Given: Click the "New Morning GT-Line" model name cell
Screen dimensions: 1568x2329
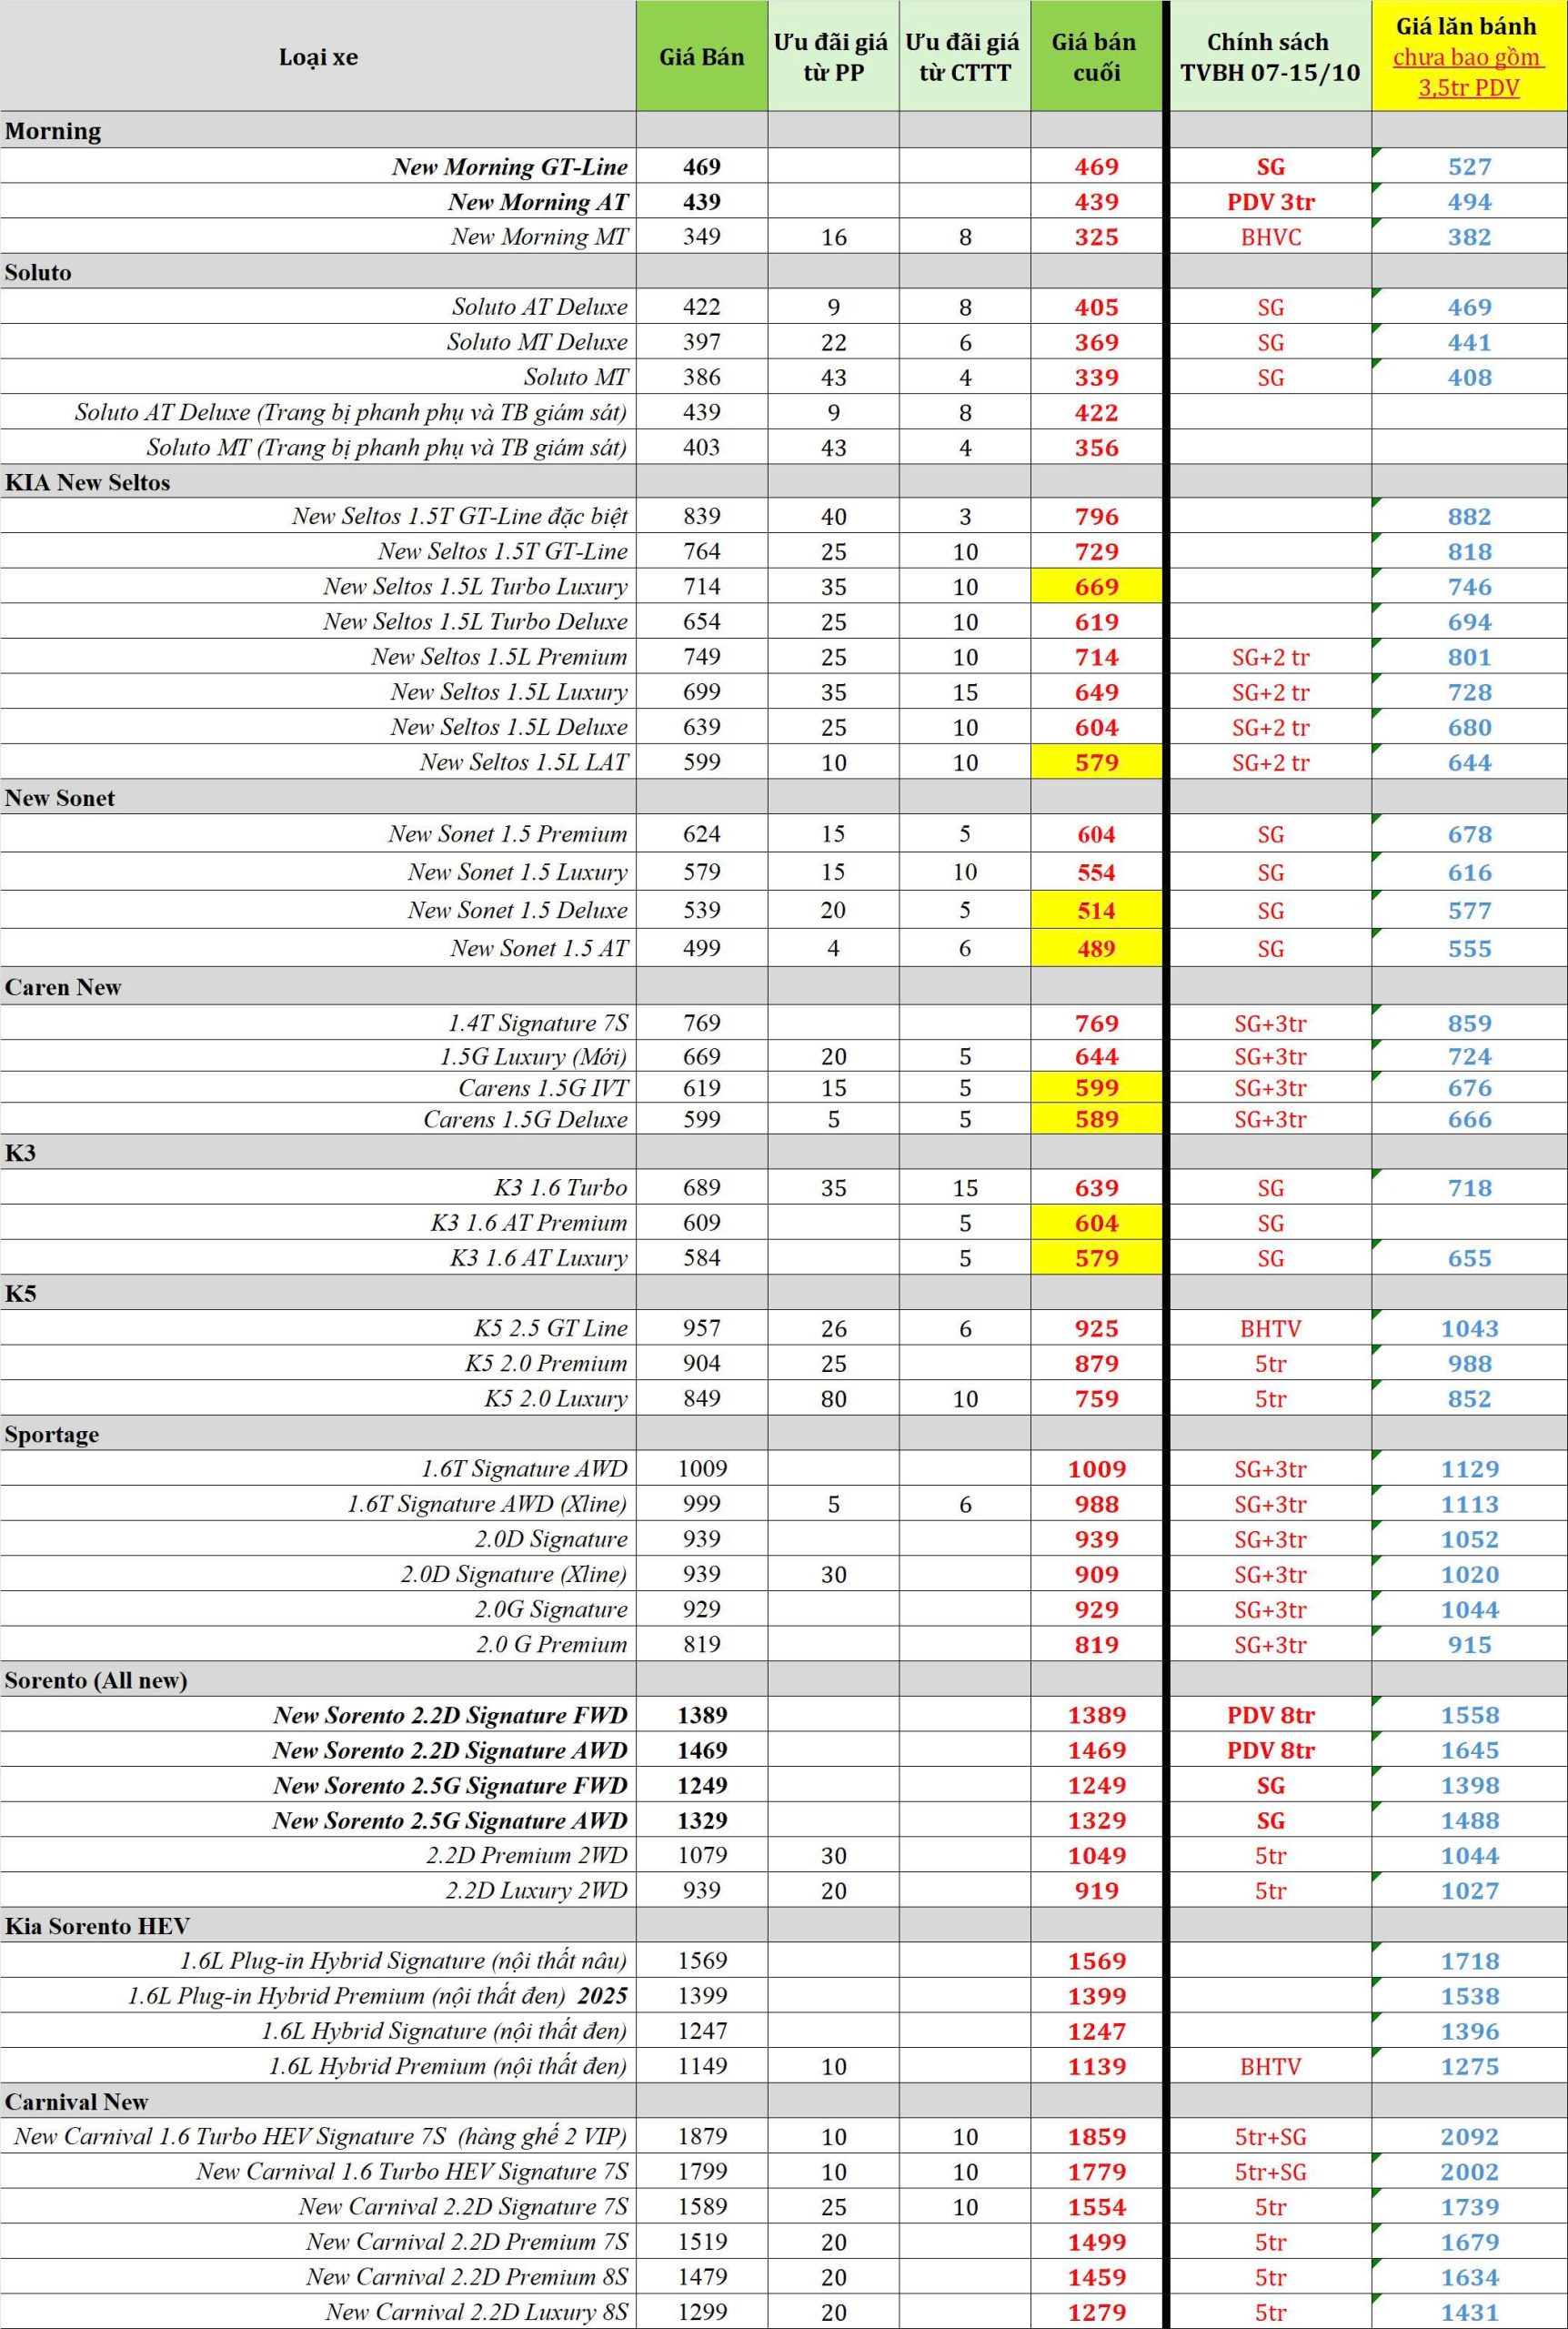Looking at the screenshot, I should coord(509,167).
